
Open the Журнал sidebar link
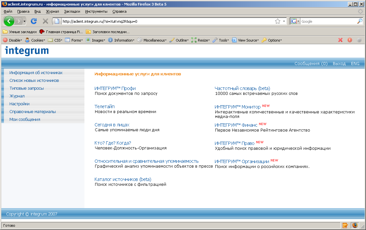point(17,96)
